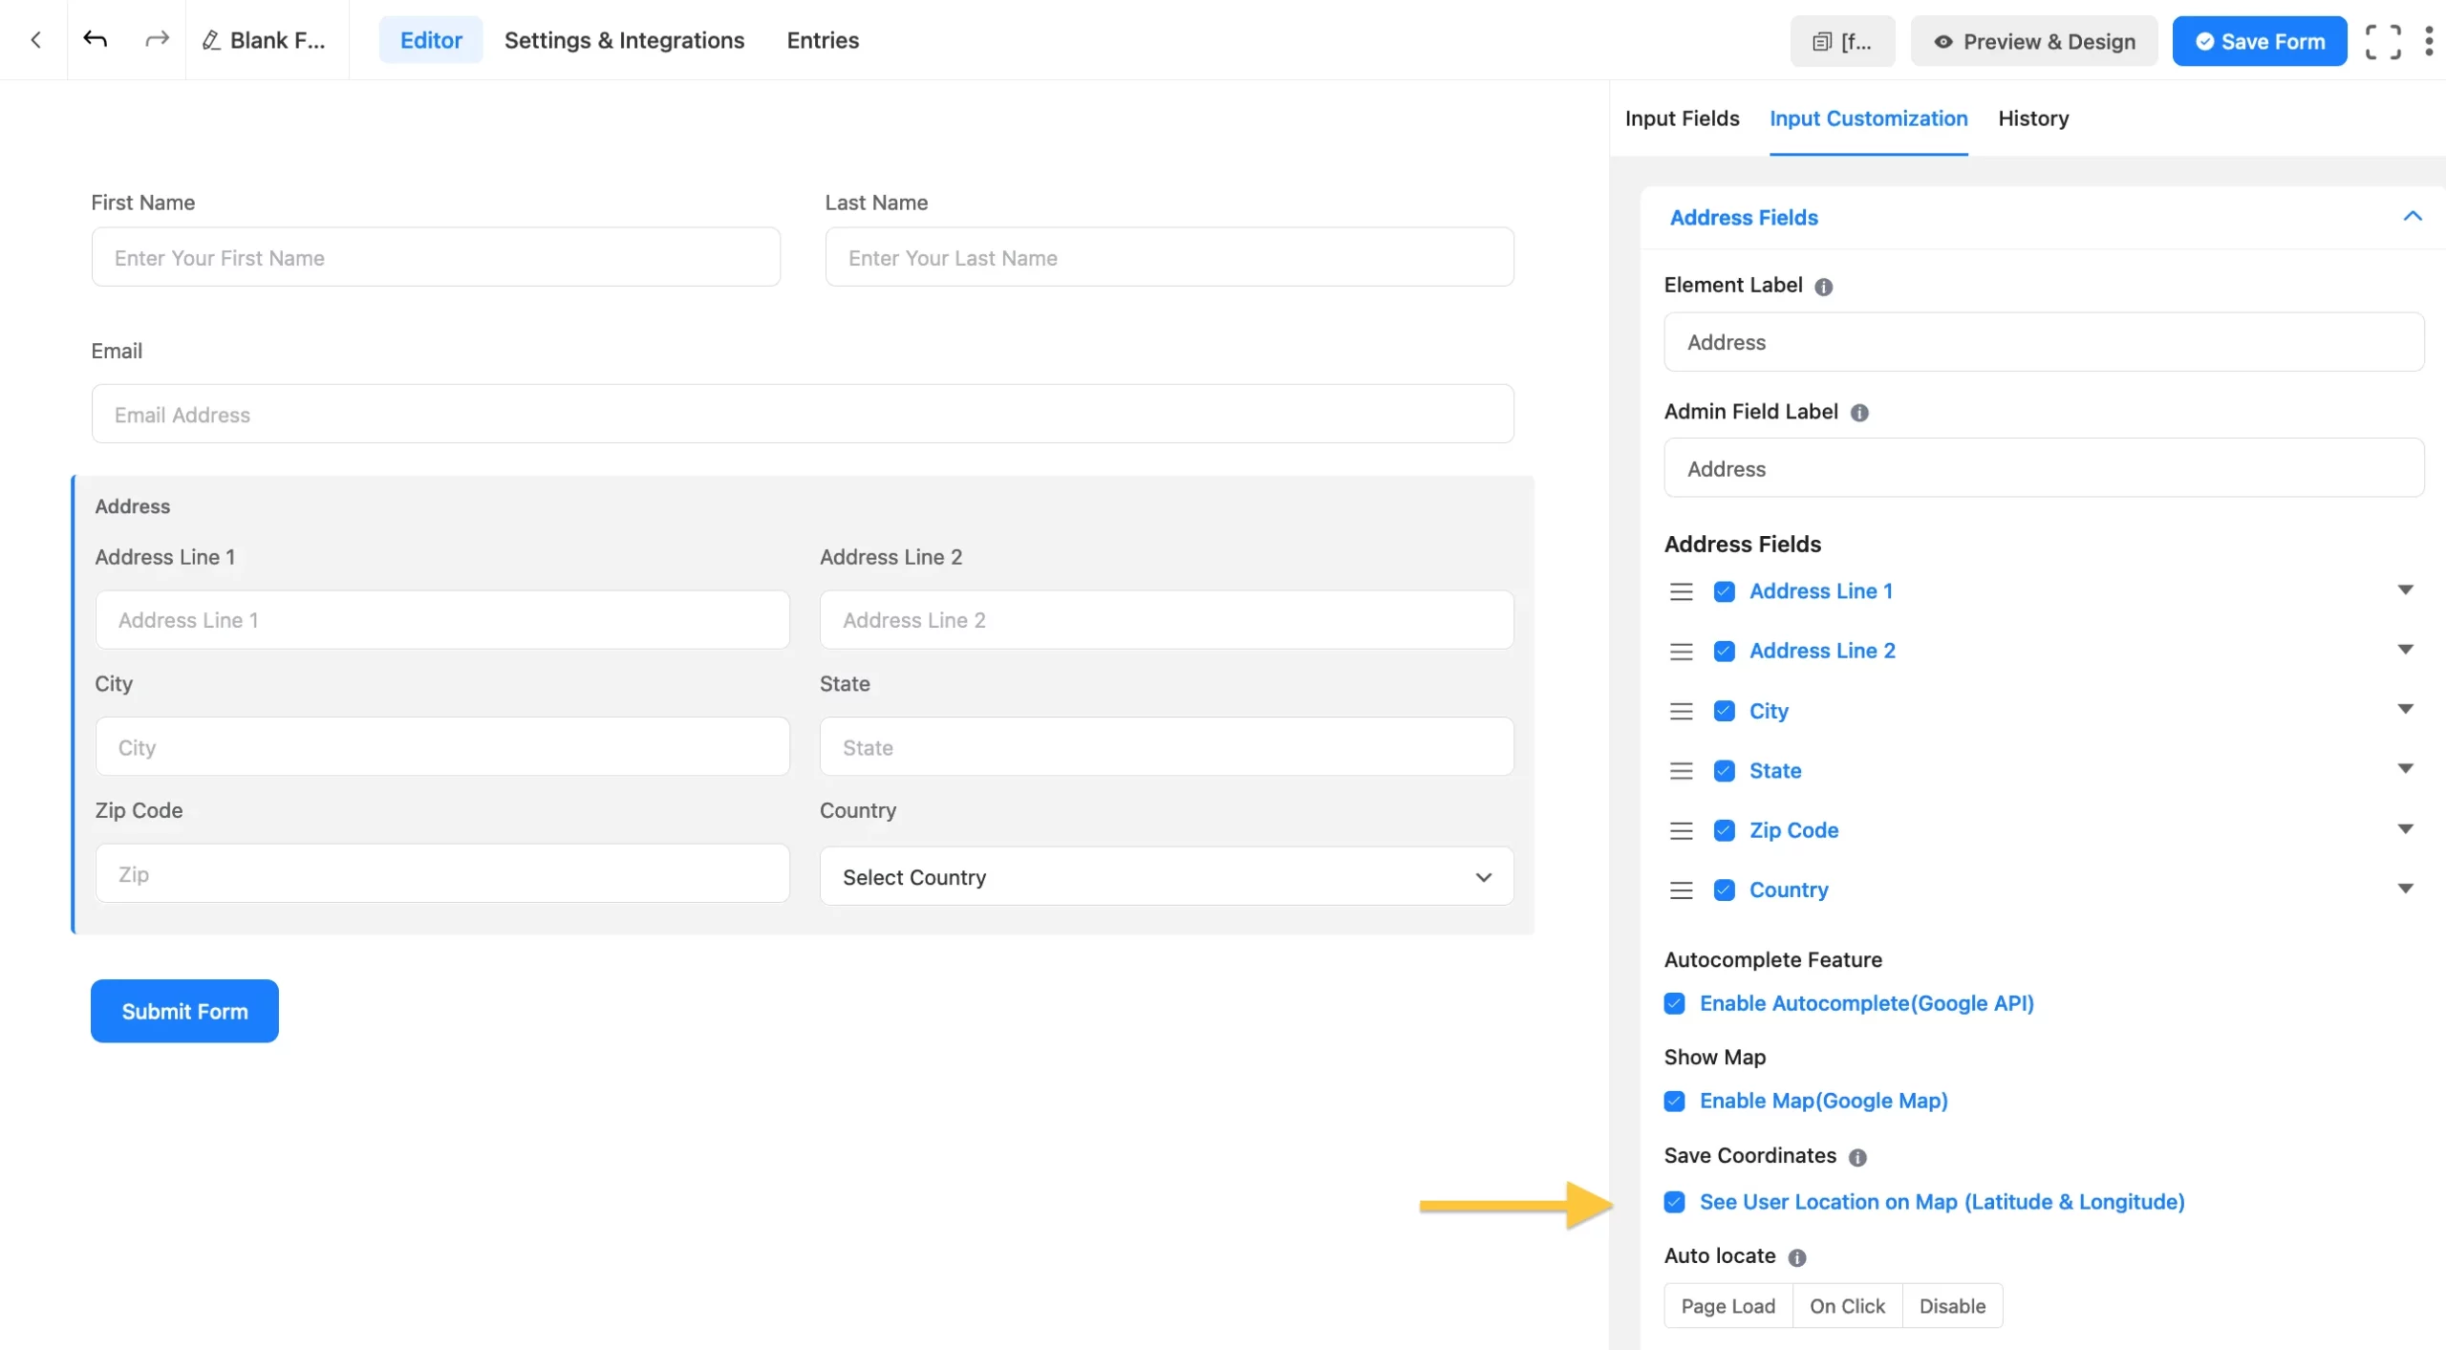Viewport: 2446px width, 1350px height.
Task: Toggle See User Location on Map checkbox
Action: (1673, 1200)
